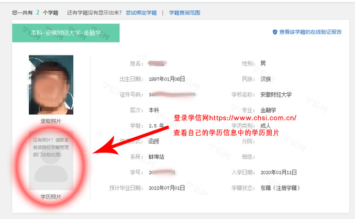Click the 学历照片 caption label
This screenshot has width=355, height=219.
(x=51, y=196)
